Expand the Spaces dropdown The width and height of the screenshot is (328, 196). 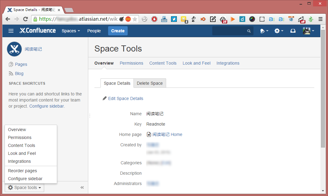tap(71, 31)
